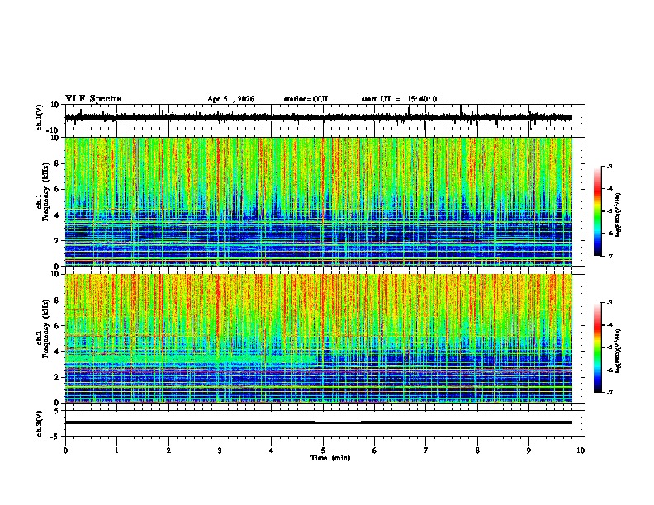This screenshot has height=505, width=654.
Task: Click the '0' tick on the time axis
Action: [x=65, y=451]
